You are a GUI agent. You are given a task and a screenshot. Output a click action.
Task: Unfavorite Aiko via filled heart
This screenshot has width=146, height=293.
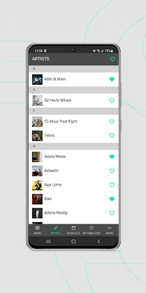pos(112,199)
